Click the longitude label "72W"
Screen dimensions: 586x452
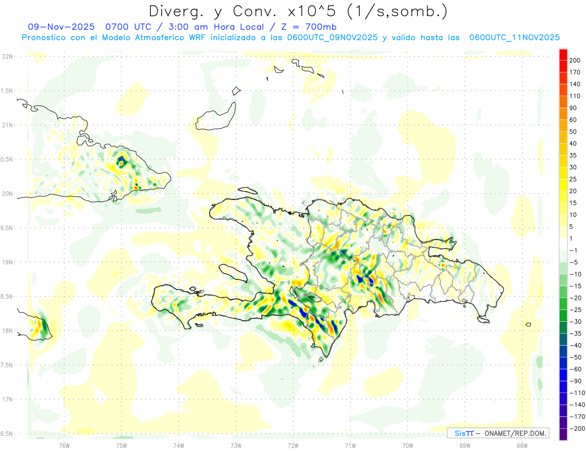(x=293, y=446)
